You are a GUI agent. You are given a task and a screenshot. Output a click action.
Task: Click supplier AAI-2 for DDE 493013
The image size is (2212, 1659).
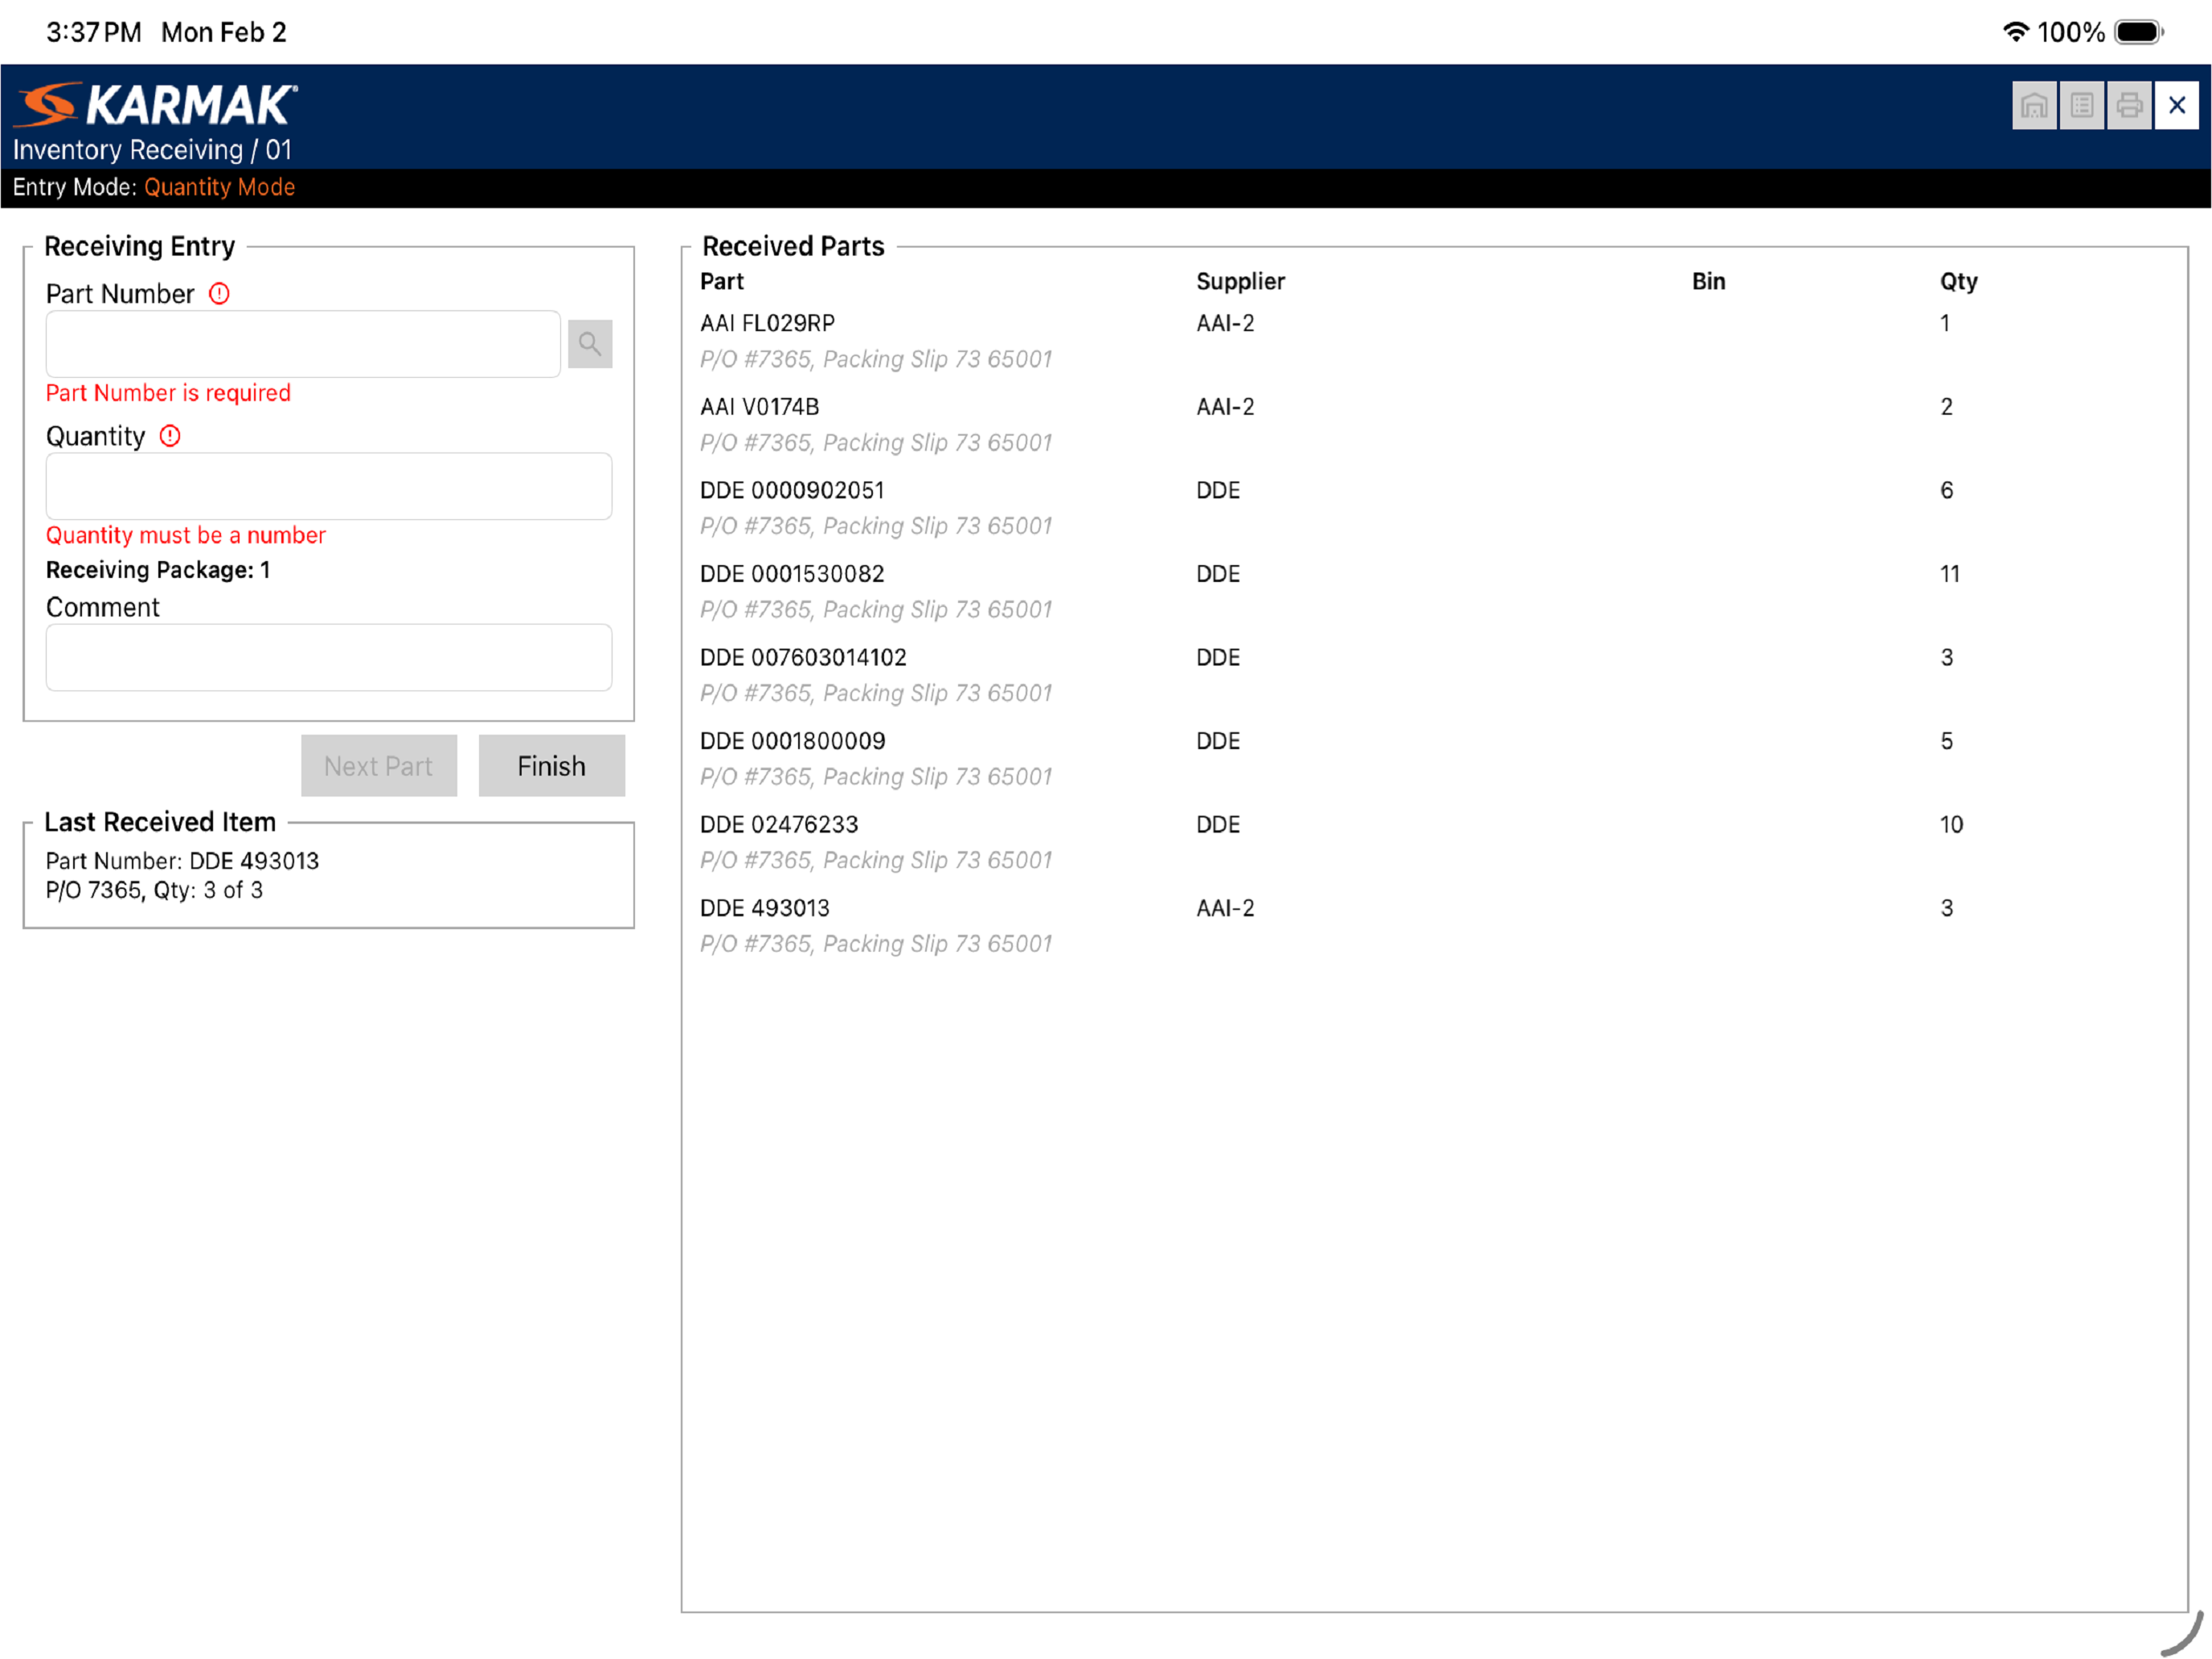pos(1225,908)
